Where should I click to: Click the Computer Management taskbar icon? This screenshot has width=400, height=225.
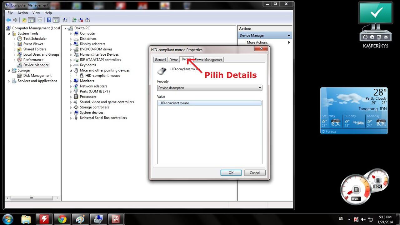pos(98,219)
